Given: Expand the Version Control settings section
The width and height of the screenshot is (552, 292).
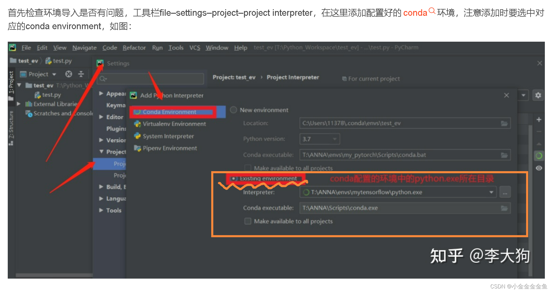Looking at the screenshot, I should 101,140.
